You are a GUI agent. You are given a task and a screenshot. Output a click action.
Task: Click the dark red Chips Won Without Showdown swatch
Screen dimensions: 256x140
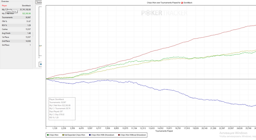click(119, 135)
